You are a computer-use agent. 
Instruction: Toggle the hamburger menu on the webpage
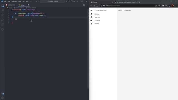coord(92,11)
